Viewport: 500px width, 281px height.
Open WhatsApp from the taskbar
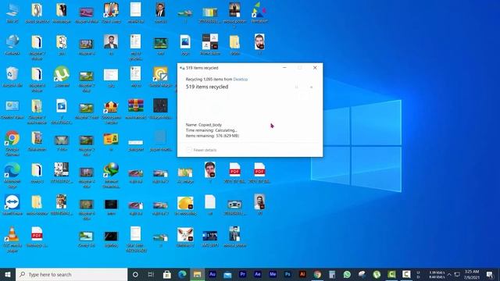347,274
